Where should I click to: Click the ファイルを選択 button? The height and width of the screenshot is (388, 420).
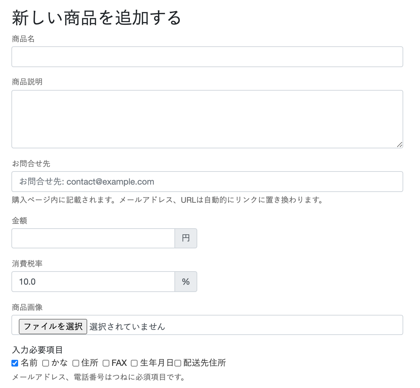(x=53, y=326)
